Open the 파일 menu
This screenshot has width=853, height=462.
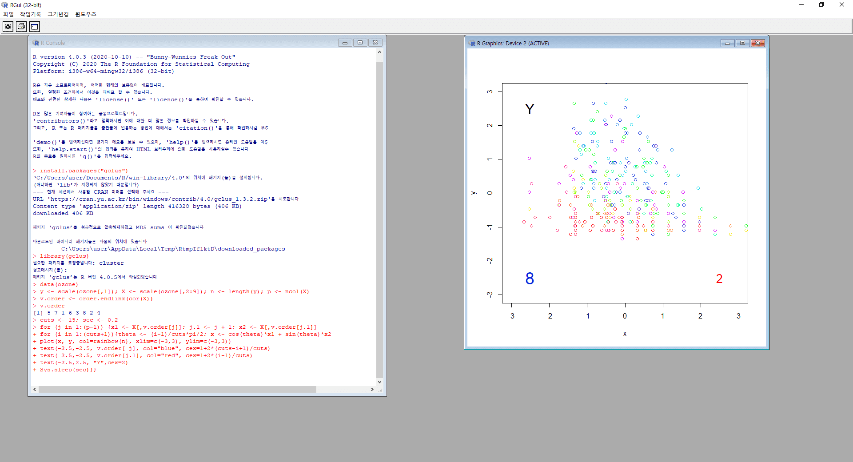click(8, 14)
